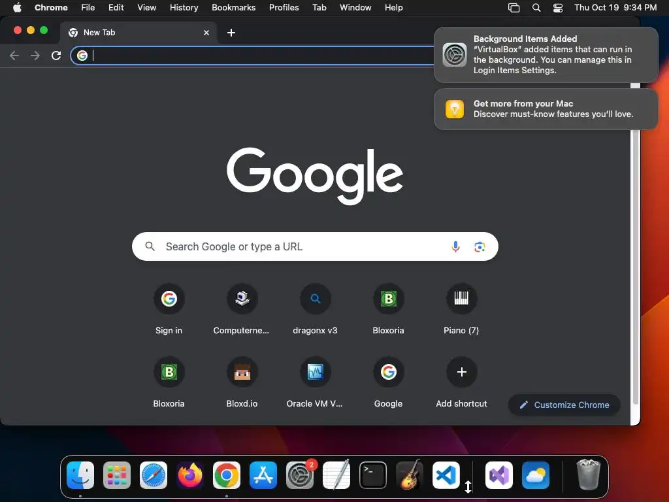This screenshot has height=502, width=669.
Task: Launch Firefox from the Dock
Action: [x=190, y=475]
